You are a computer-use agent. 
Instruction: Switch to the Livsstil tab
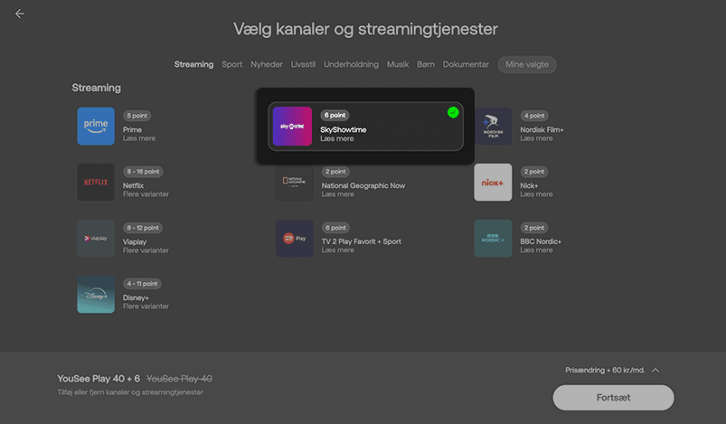click(303, 64)
